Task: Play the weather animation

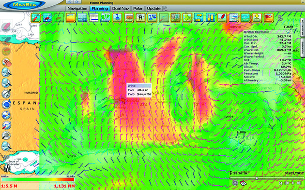Action: pyautogui.click(x=293, y=183)
